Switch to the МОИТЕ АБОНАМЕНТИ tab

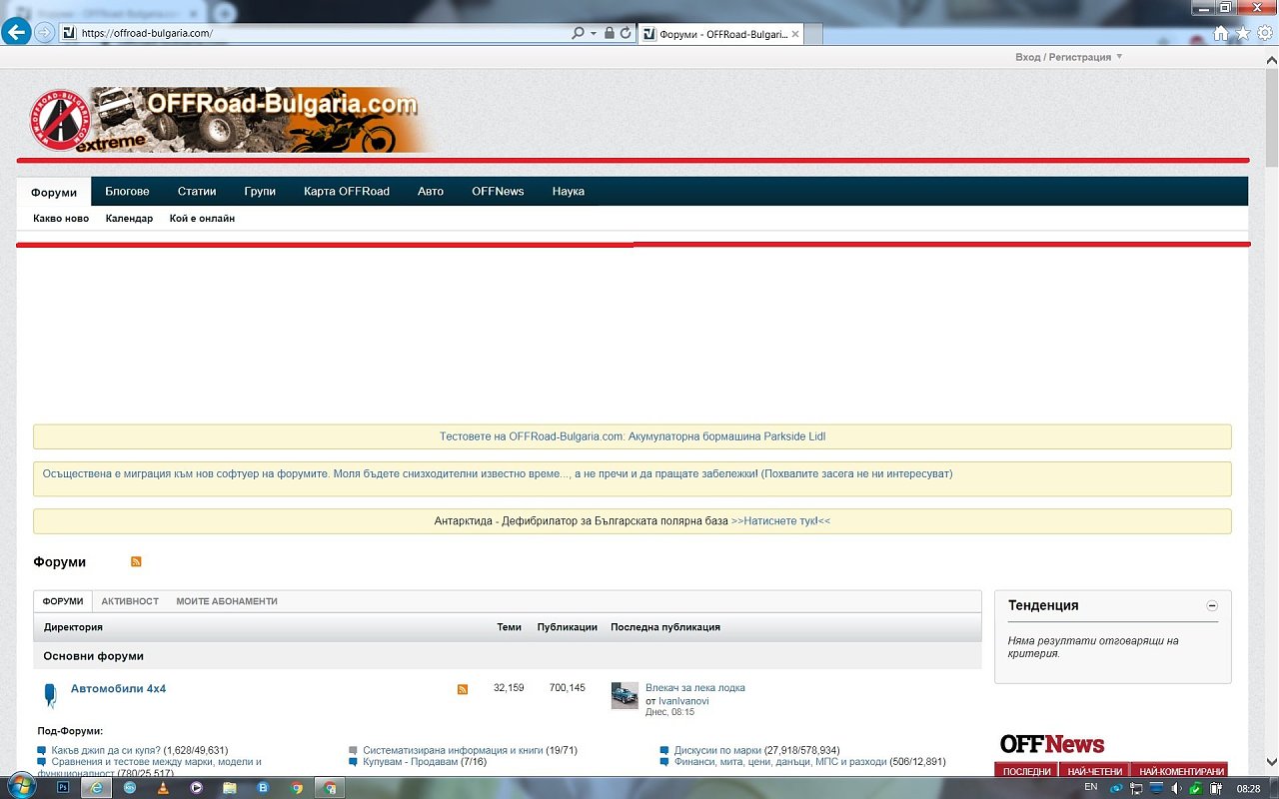coord(227,601)
